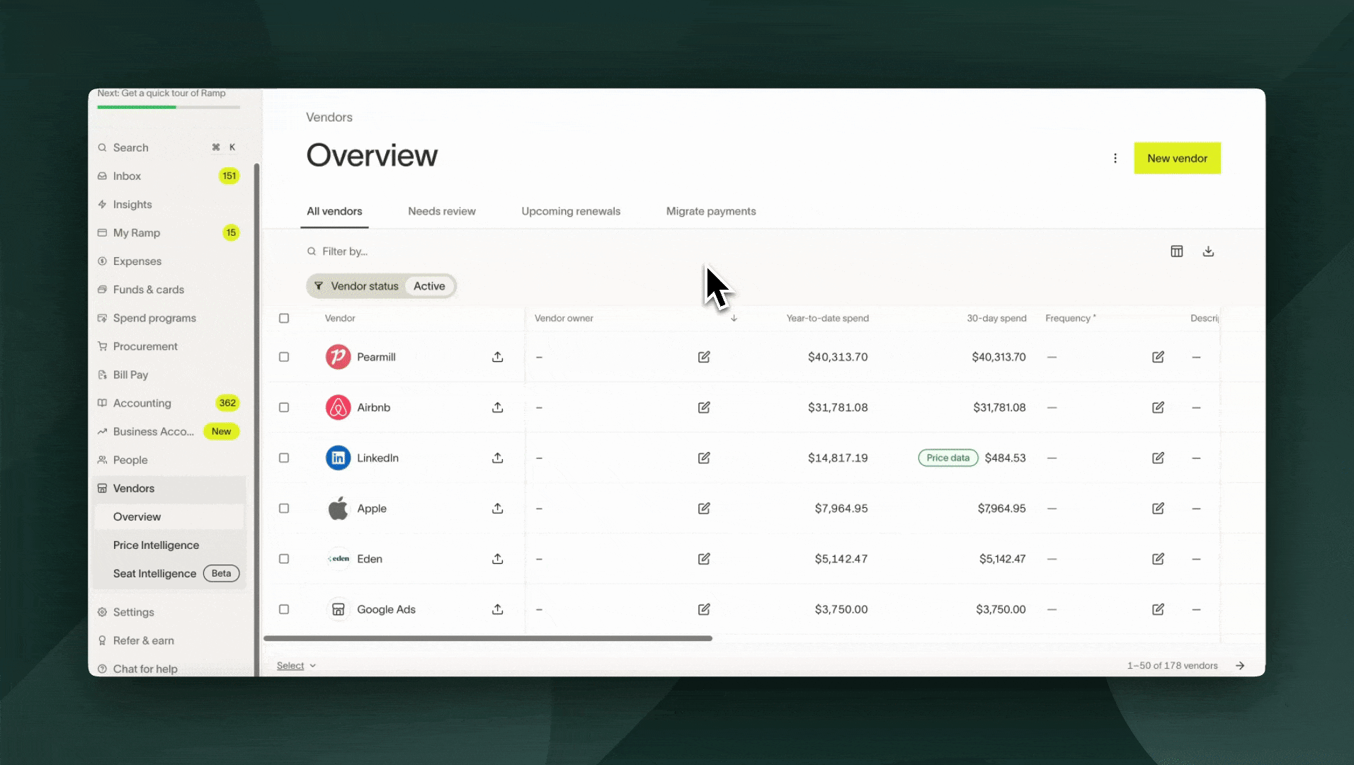Open the People section

tap(169, 460)
